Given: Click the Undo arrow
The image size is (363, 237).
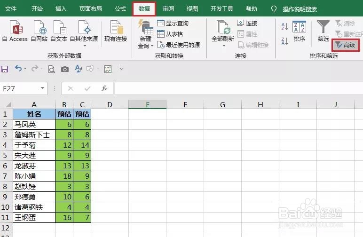Looking at the screenshot, I should pos(18,69).
